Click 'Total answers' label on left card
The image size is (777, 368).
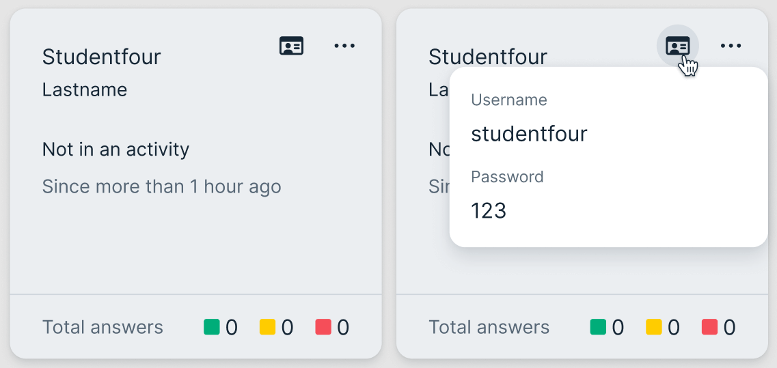(103, 328)
